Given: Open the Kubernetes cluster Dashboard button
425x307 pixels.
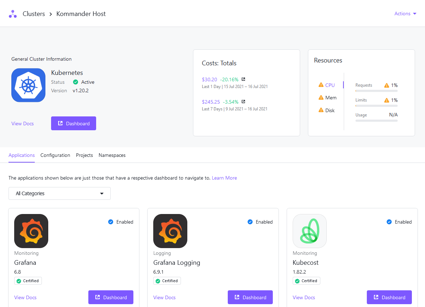Looking at the screenshot, I should click(73, 124).
